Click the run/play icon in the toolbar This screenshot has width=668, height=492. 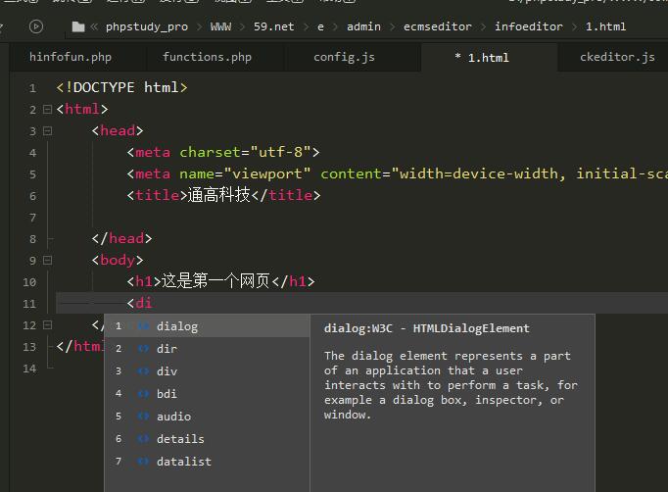[36, 26]
